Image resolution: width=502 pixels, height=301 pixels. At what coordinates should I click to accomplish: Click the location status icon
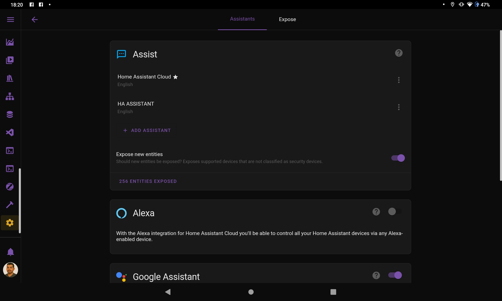click(452, 5)
